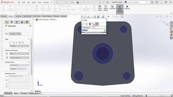Click the rebuild traffic-light icon in Modify

point(90,24)
